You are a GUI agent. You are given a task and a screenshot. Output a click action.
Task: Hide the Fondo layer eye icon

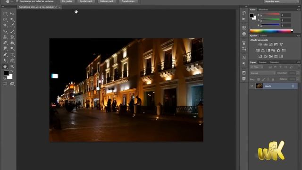(252, 86)
